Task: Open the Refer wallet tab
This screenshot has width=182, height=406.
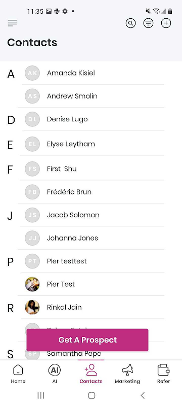Action: (x=164, y=374)
